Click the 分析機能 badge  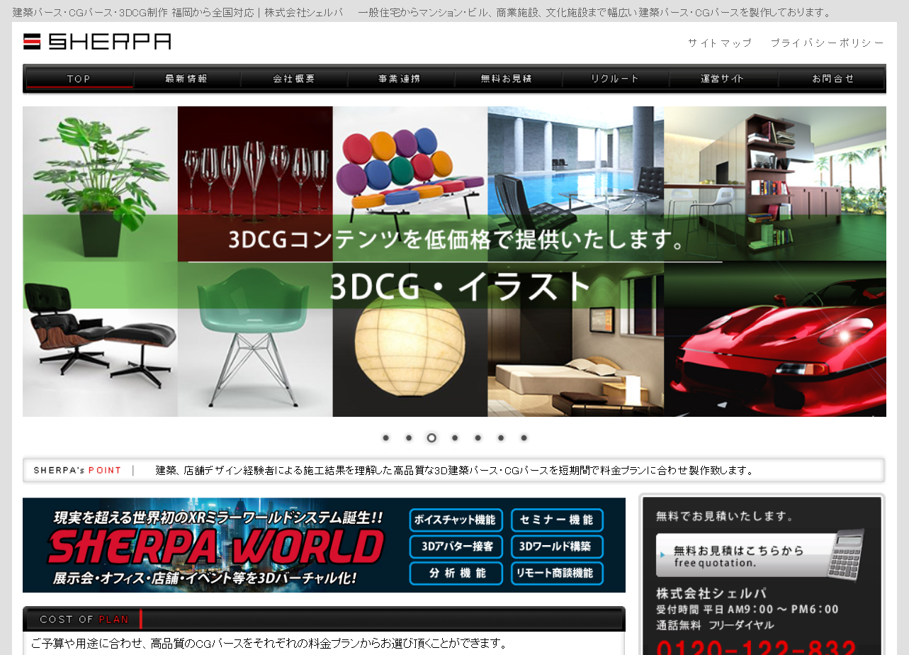(x=456, y=573)
